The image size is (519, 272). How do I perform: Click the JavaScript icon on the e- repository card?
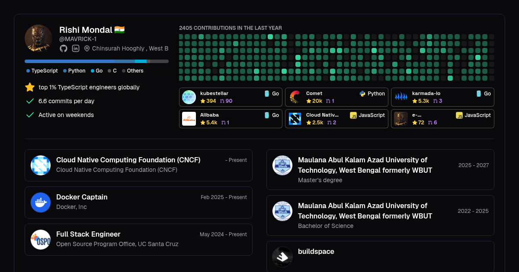(x=459, y=115)
